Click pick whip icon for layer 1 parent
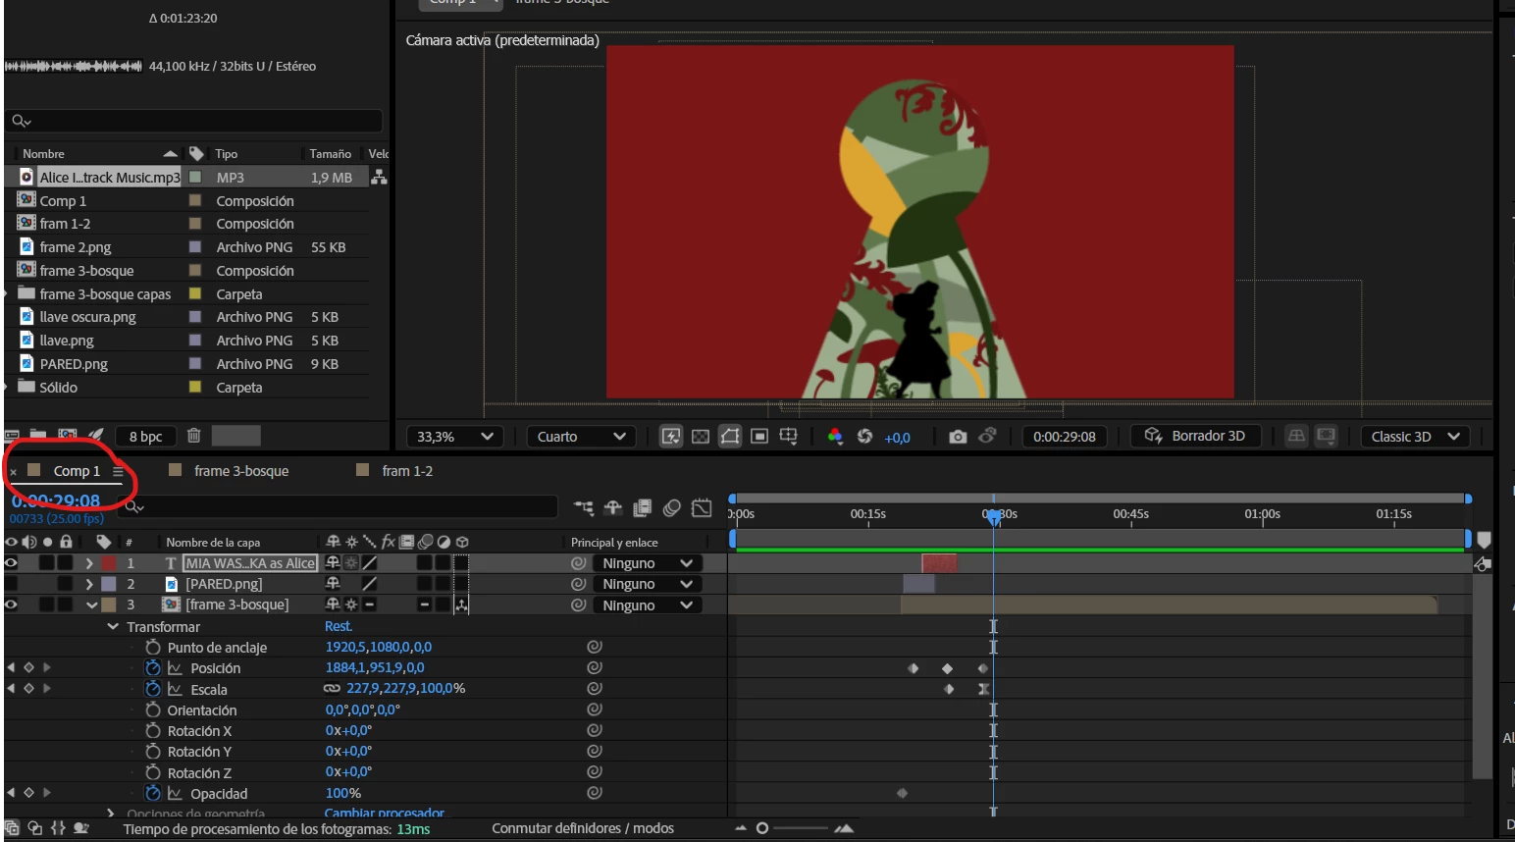This screenshot has width=1515, height=842. click(x=579, y=563)
